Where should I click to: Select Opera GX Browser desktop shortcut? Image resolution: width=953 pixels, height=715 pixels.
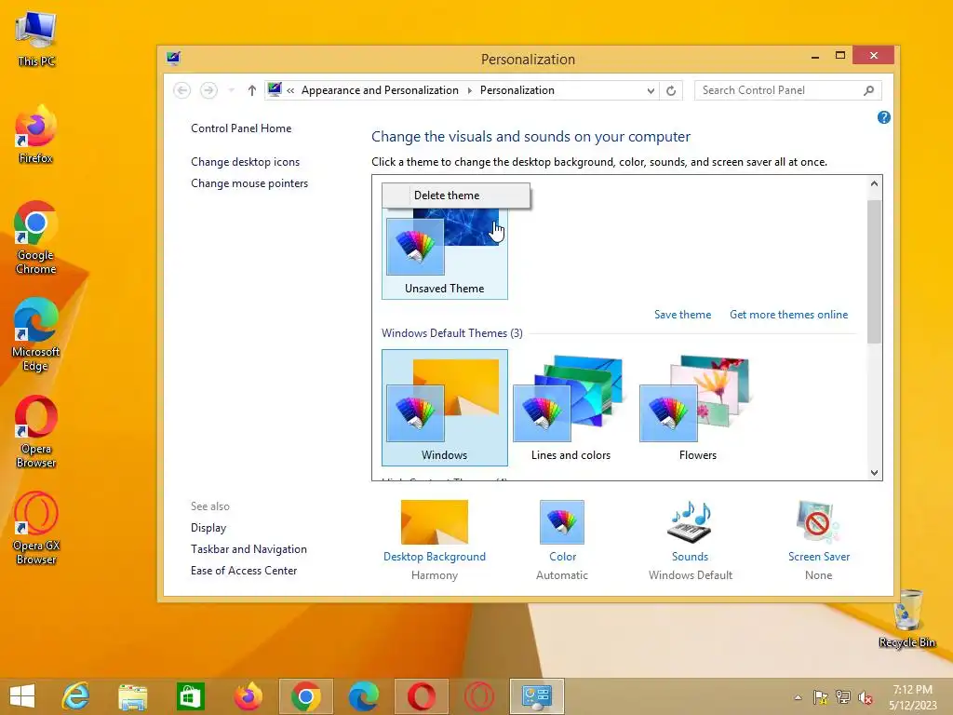36,529
